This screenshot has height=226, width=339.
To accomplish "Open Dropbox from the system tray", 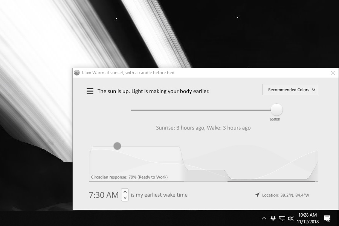I will pos(273,218).
